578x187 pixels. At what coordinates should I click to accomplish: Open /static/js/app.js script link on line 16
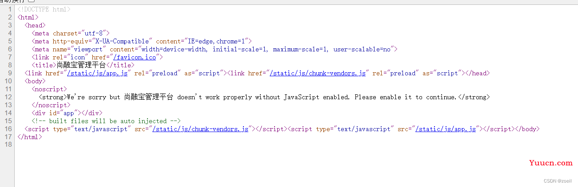(446, 129)
